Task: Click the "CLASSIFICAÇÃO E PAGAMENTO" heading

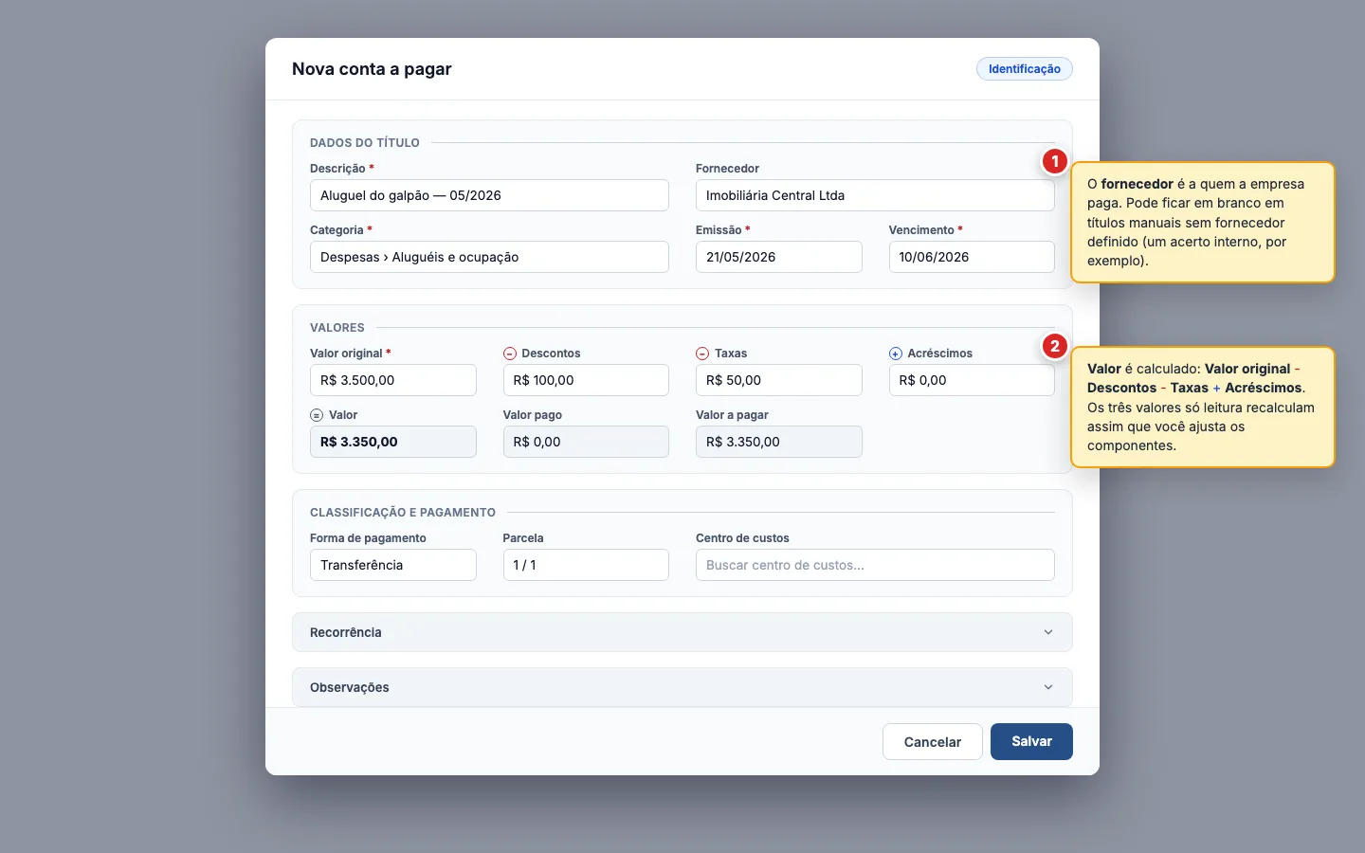Action: pos(403,513)
